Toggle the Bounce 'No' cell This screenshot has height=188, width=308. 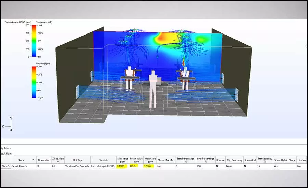click(x=220, y=166)
